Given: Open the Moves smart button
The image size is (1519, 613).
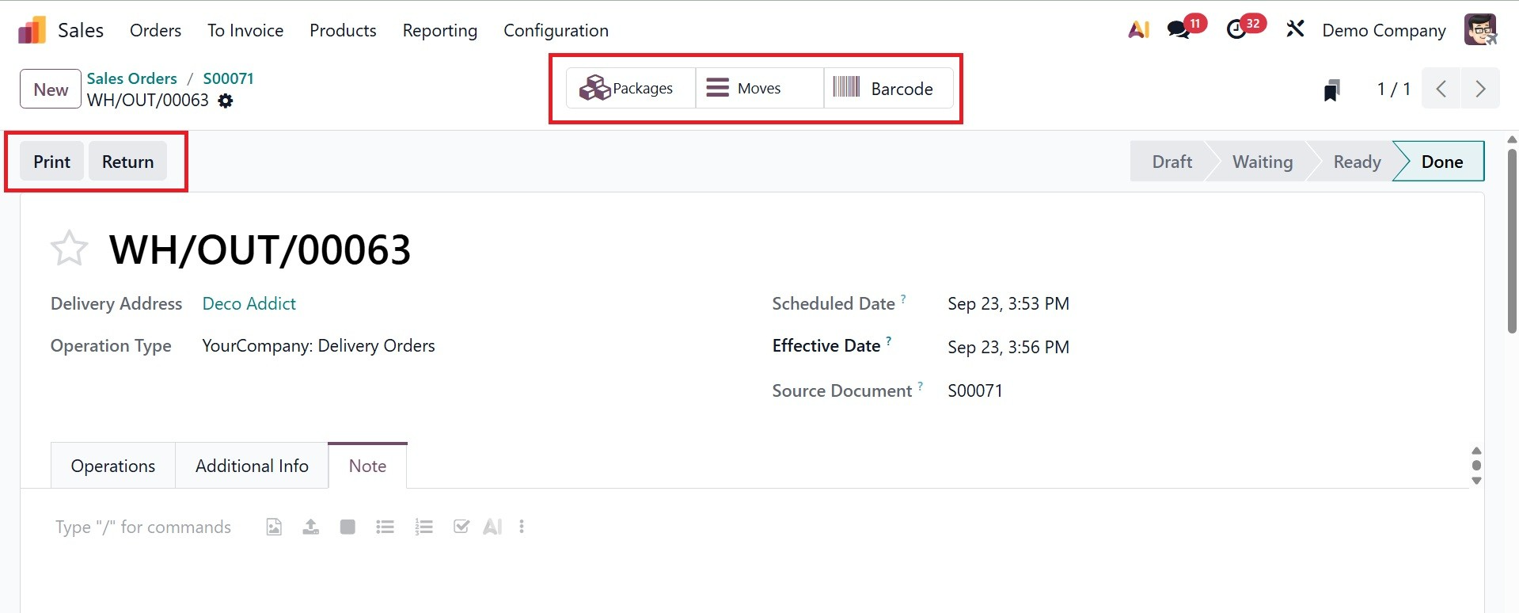Looking at the screenshot, I should coord(760,88).
